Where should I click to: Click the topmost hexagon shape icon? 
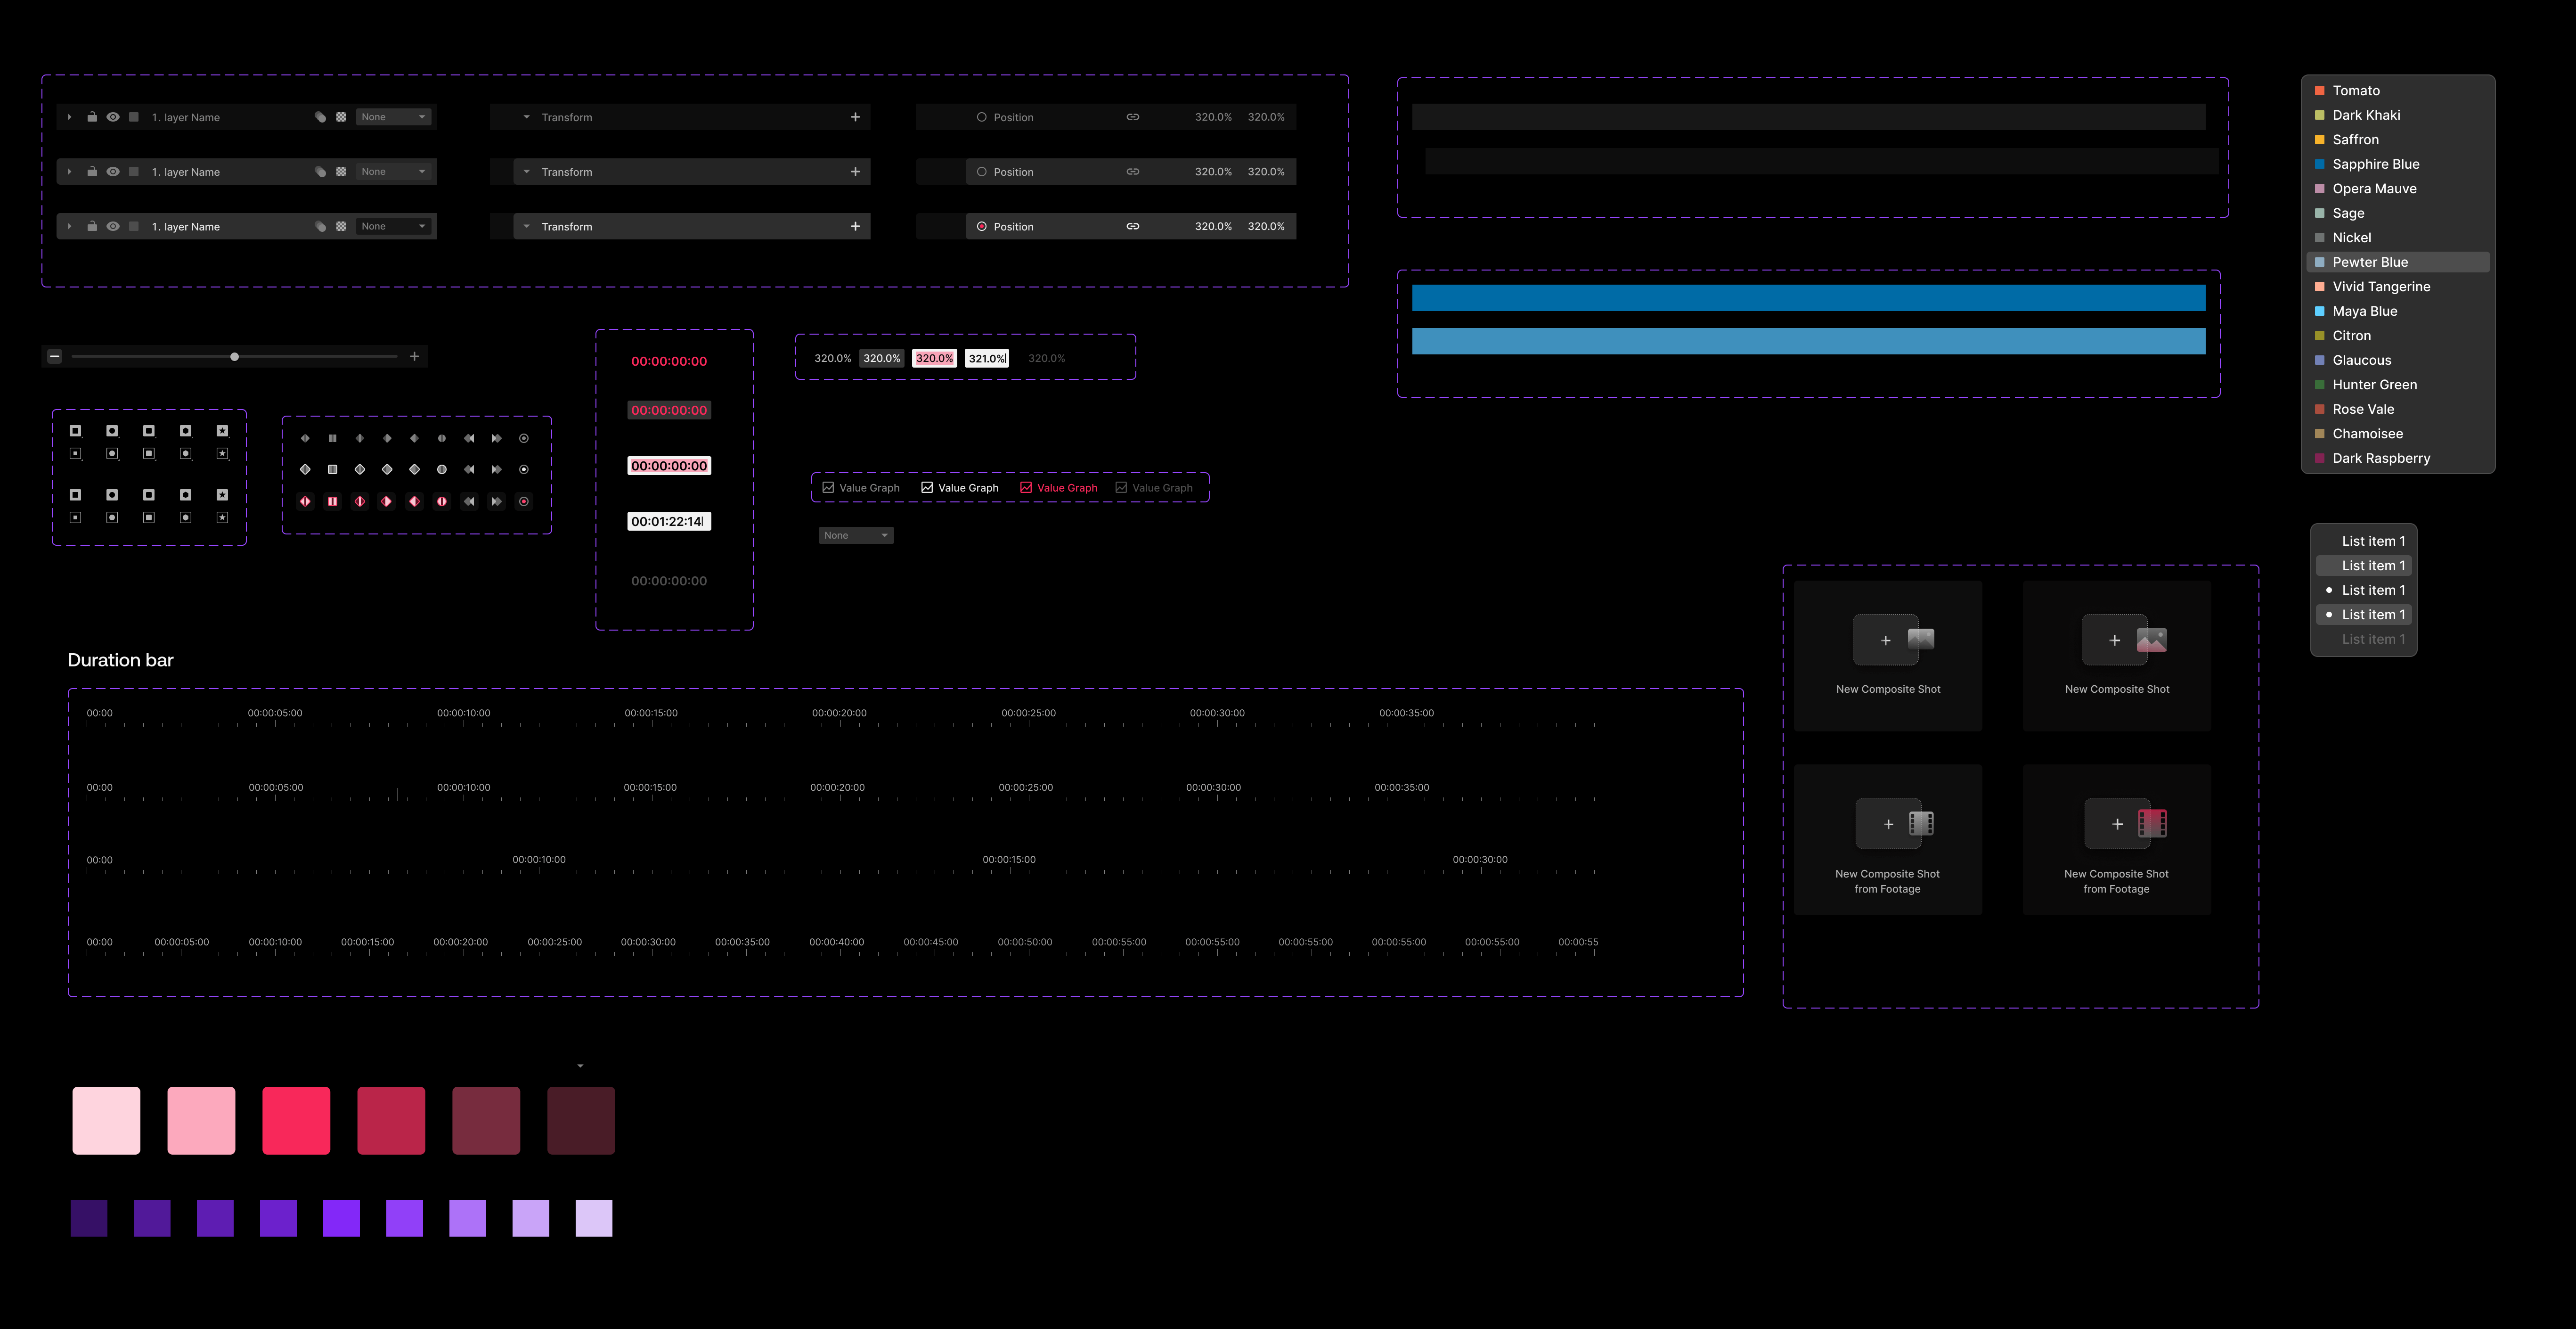(x=185, y=431)
